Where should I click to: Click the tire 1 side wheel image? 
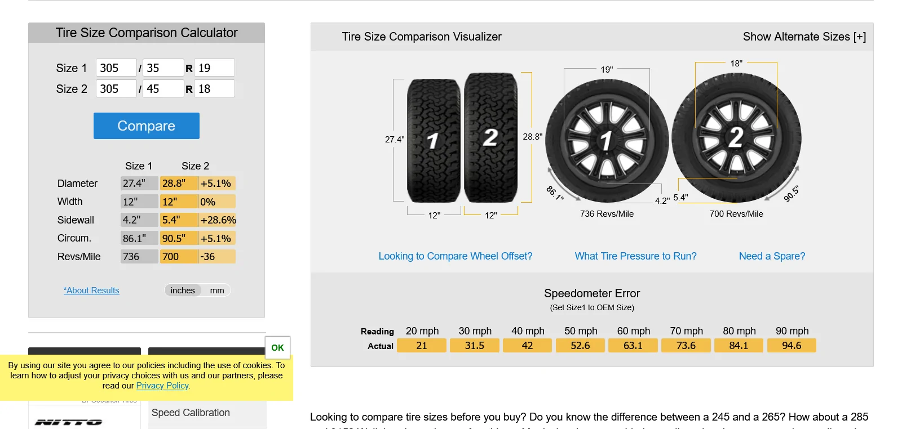tap(607, 141)
